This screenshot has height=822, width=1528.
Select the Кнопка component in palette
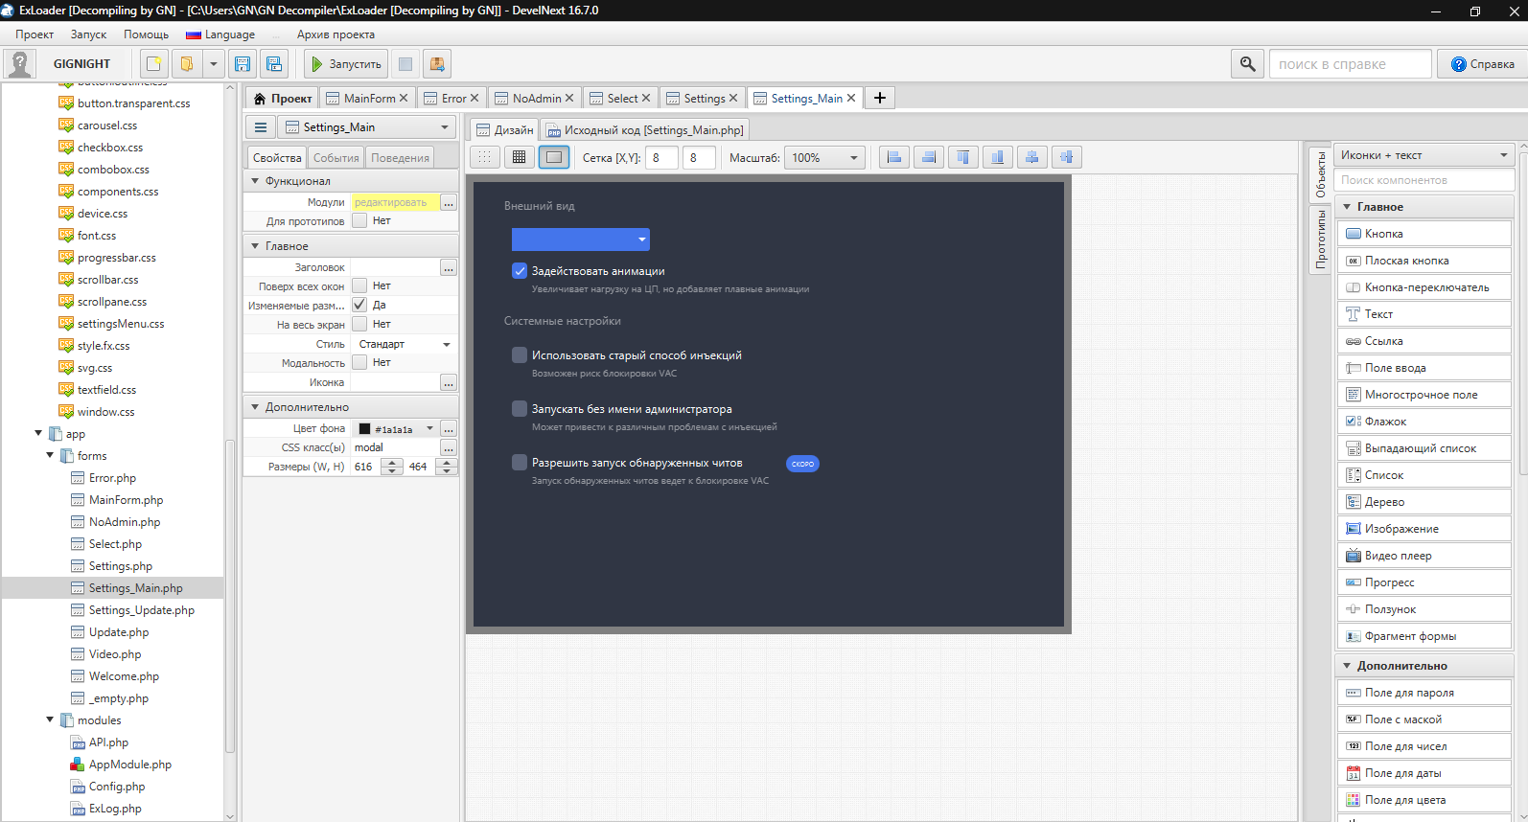(1424, 234)
